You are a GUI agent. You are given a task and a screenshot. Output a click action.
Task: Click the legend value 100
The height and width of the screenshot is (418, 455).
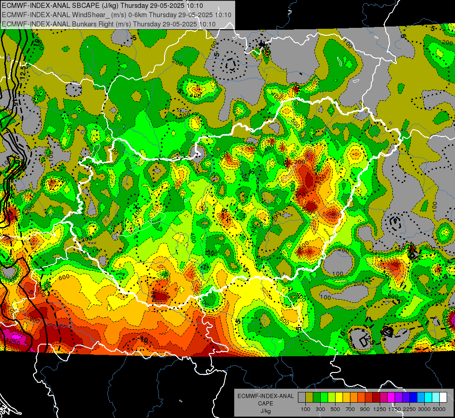point(305,409)
